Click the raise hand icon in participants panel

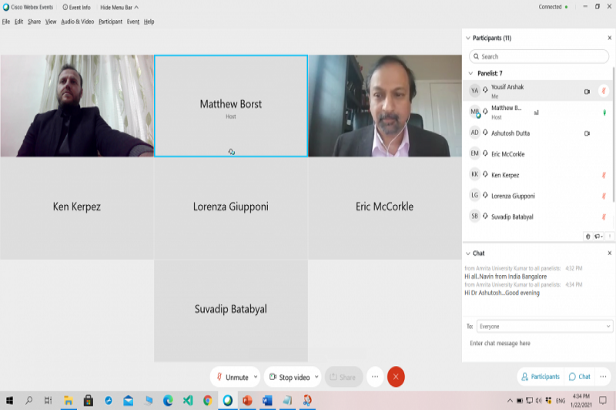click(x=588, y=237)
